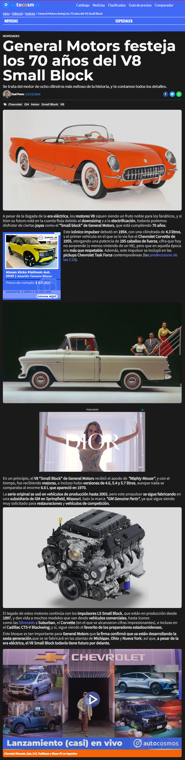Click the Dior video ad
The width and height of the screenshot is (185, 760).
point(92,442)
